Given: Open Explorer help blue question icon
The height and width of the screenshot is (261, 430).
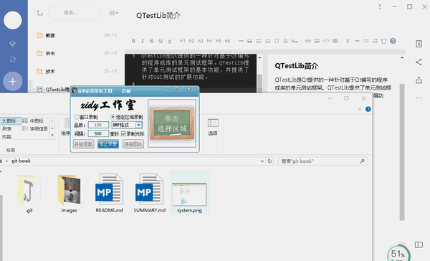Looking at the screenshot, I should tap(368, 109).
